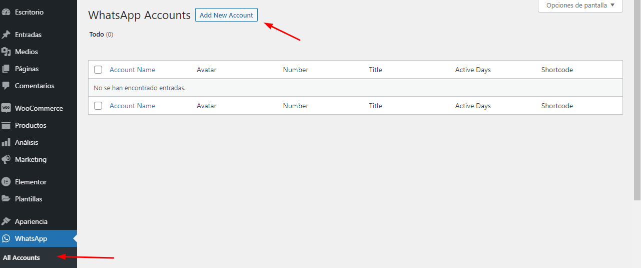Click the Elementor logo icon
This screenshot has width=641, height=268.
[x=6, y=182]
